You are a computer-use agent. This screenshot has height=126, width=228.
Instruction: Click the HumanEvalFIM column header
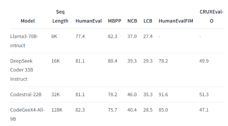point(176,21)
